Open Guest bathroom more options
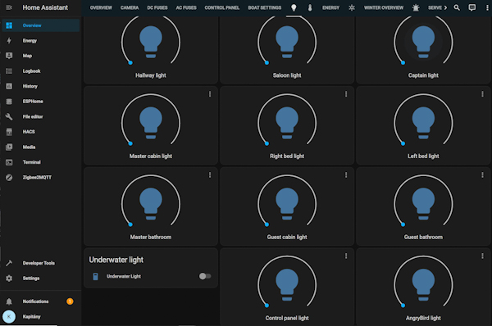The width and height of the screenshot is (492, 326). tap(482, 175)
